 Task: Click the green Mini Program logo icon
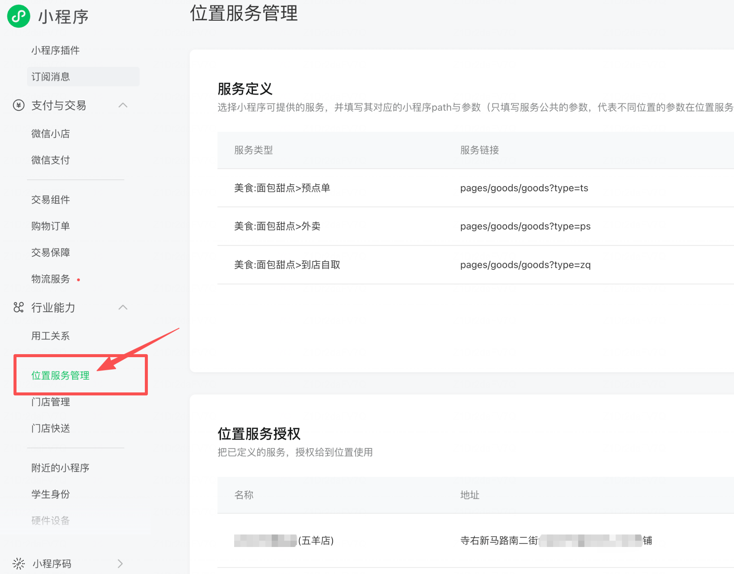coord(19,16)
